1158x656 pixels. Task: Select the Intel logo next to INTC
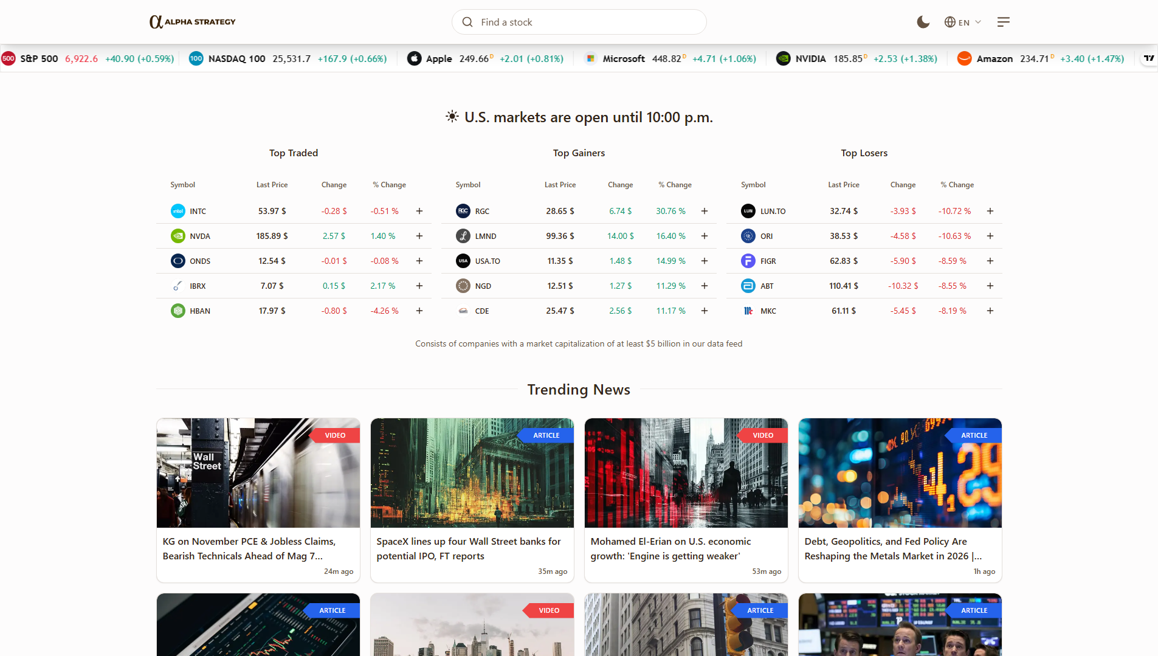pyautogui.click(x=177, y=211)
